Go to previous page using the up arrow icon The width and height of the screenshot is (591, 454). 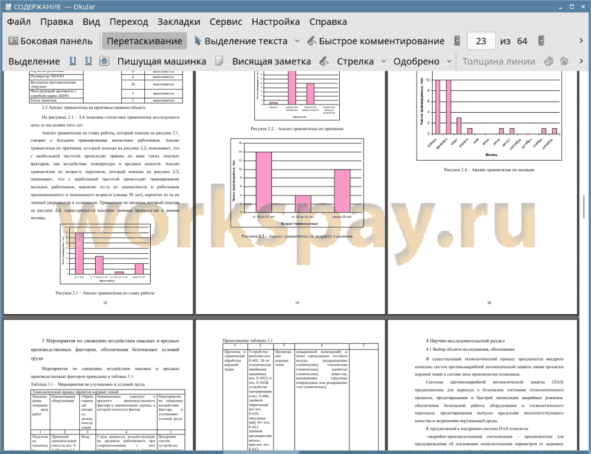point(457,41)
